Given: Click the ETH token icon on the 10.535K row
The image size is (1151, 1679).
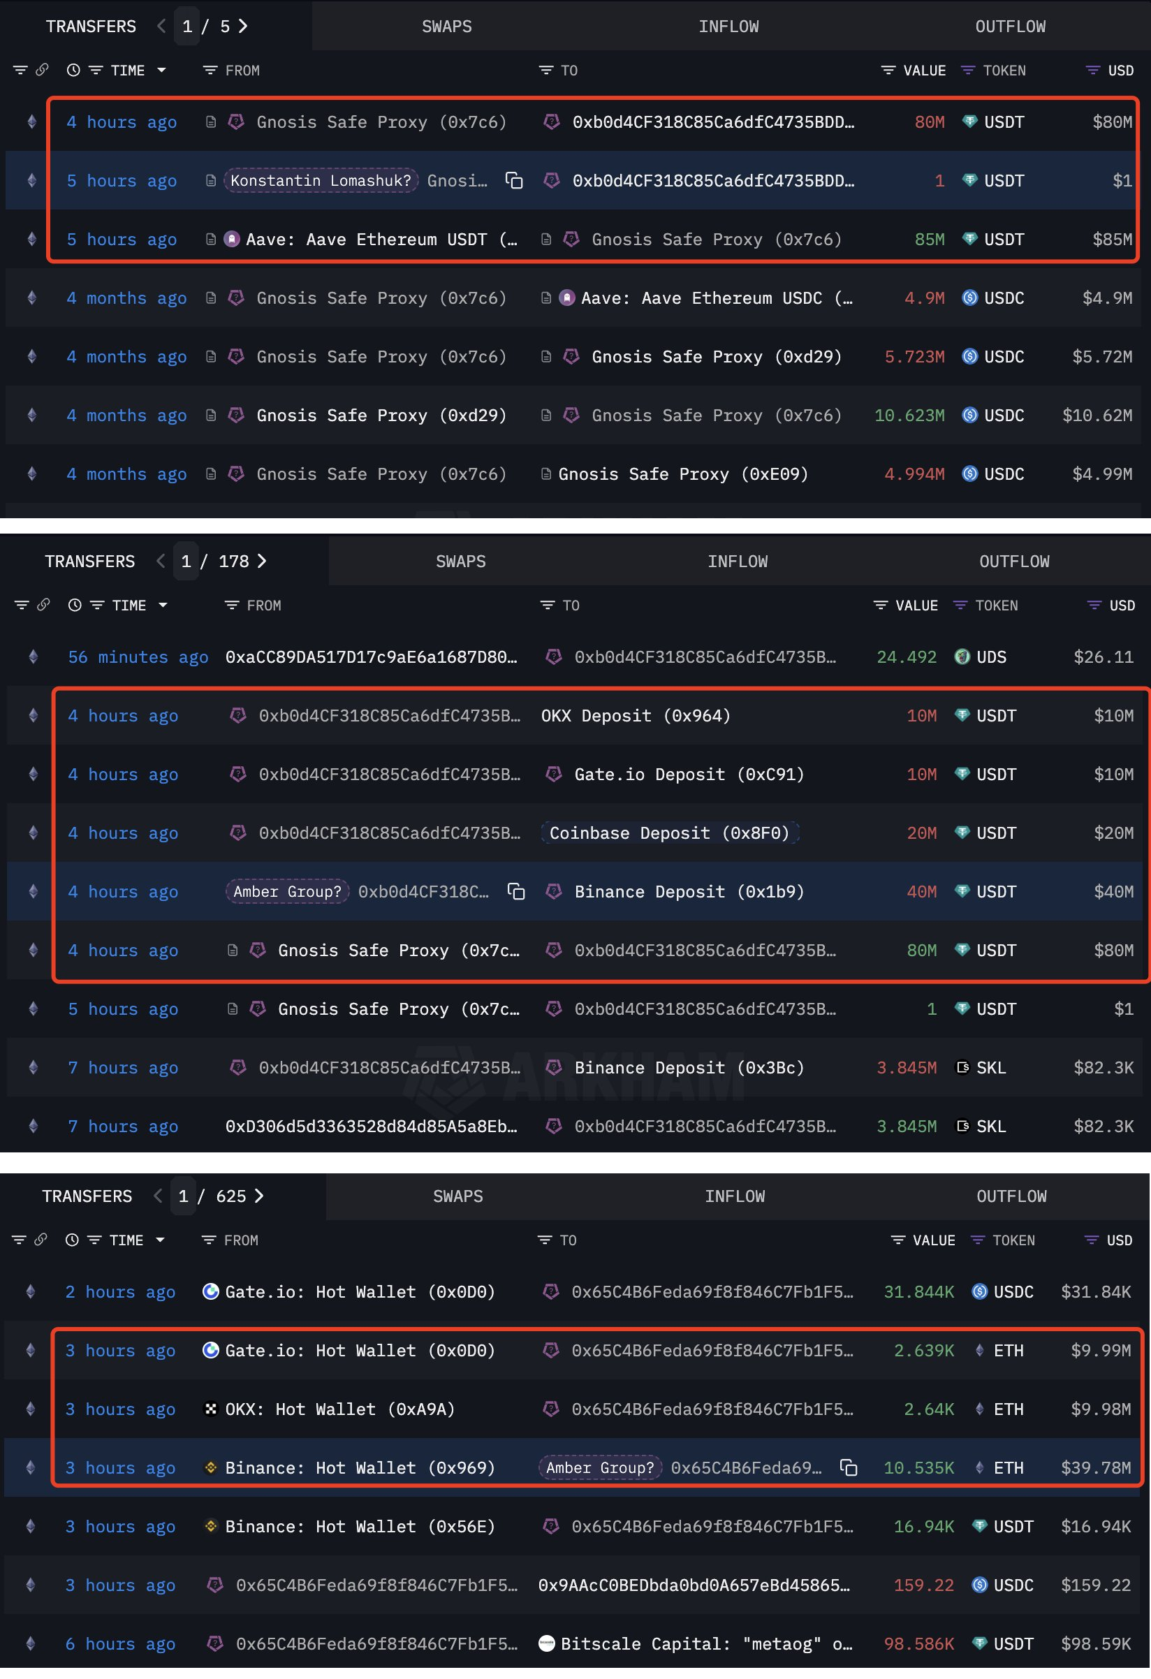Looking at the screenshot, I should (x=979, y=1467).
